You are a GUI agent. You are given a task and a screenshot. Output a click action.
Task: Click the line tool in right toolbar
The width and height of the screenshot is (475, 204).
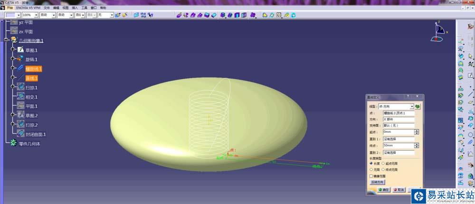coord(470,94)
